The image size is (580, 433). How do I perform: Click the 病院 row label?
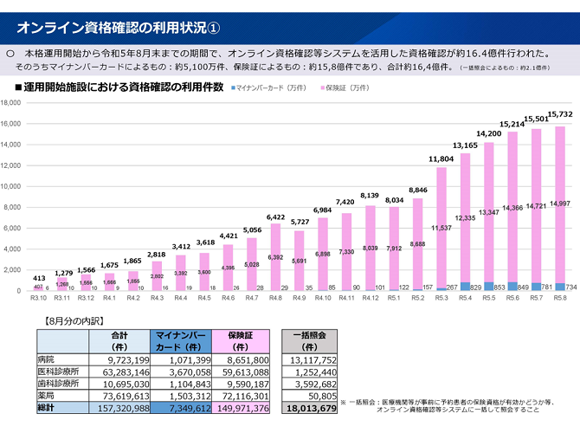click(x=46, y=359)
